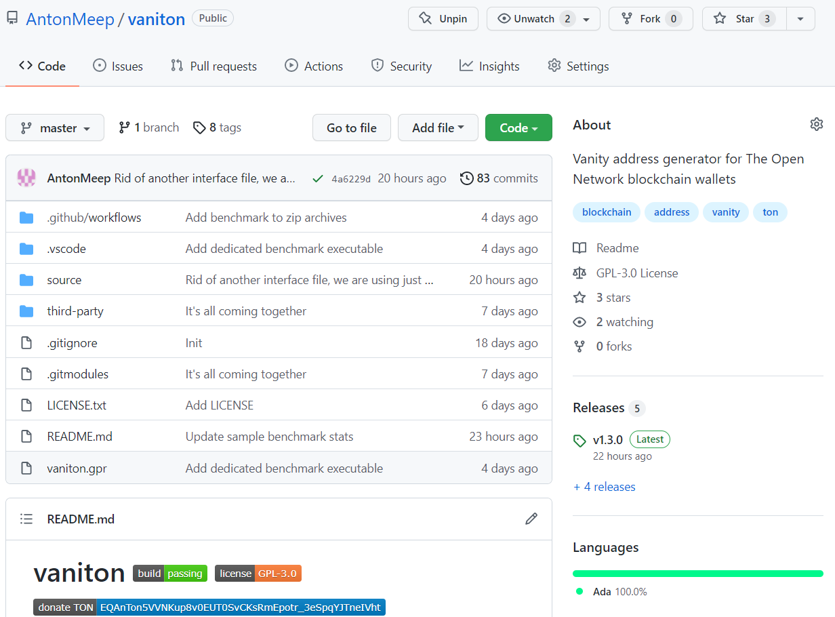Click the tag icon next to v1.3.0

579,441
